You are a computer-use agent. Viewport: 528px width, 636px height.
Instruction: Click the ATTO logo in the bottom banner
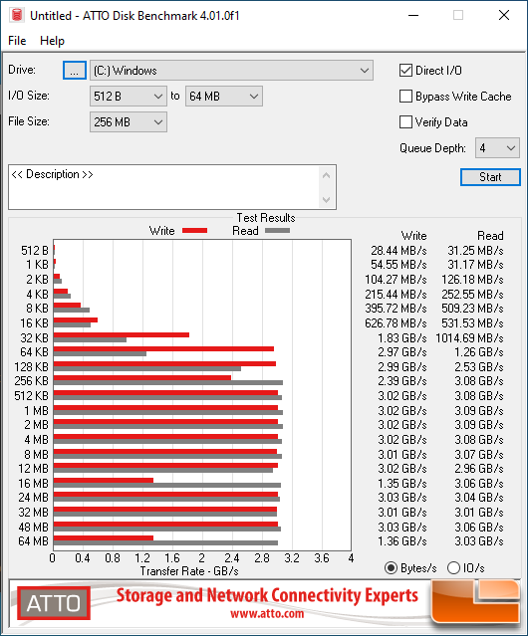point(53,603)
